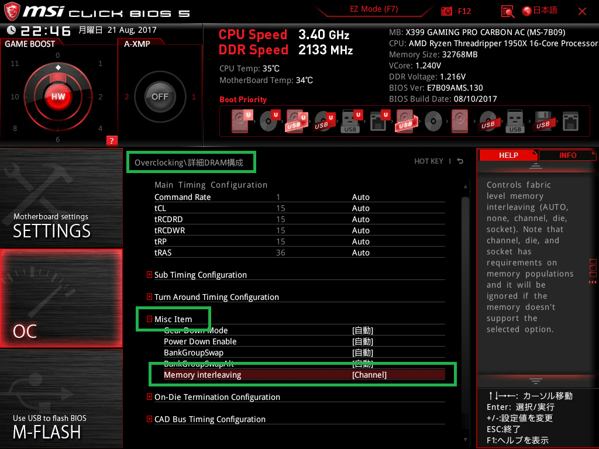This screenshot has width=599, height=449.
Task: Select the legacy hard disk icon without badge
Action: 460,122
